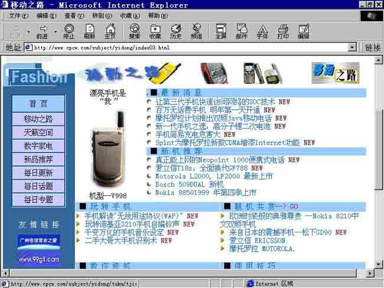The height and width of the screenshot is (288, 384).
Task: Open link 手机简易充电危害大
Action: 188,135
